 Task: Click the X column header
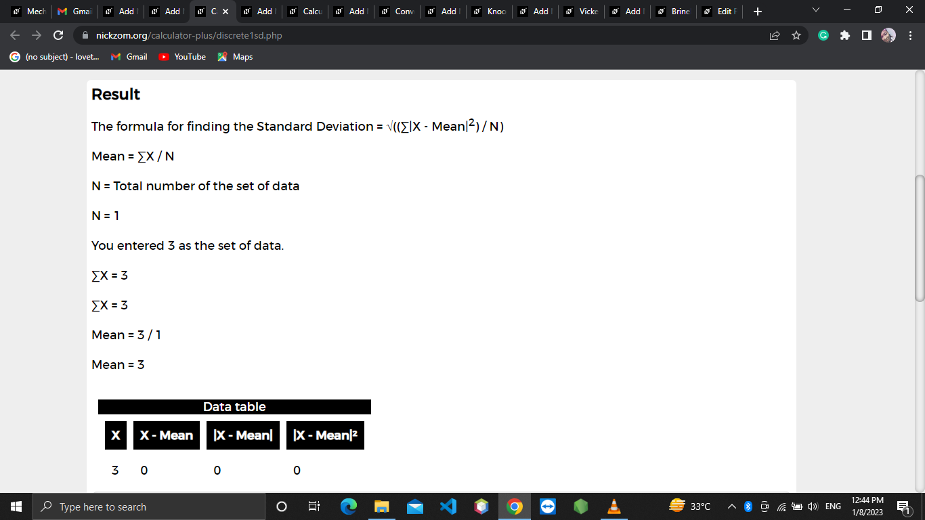point(116,435)
